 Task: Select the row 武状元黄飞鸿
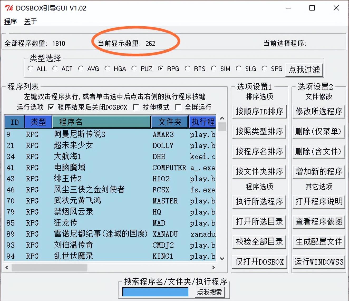[110, 201]
